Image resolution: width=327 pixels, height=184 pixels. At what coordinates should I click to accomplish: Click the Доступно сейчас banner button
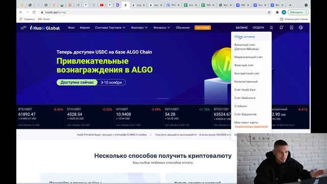pyautogui.click(x=77, y=82)
